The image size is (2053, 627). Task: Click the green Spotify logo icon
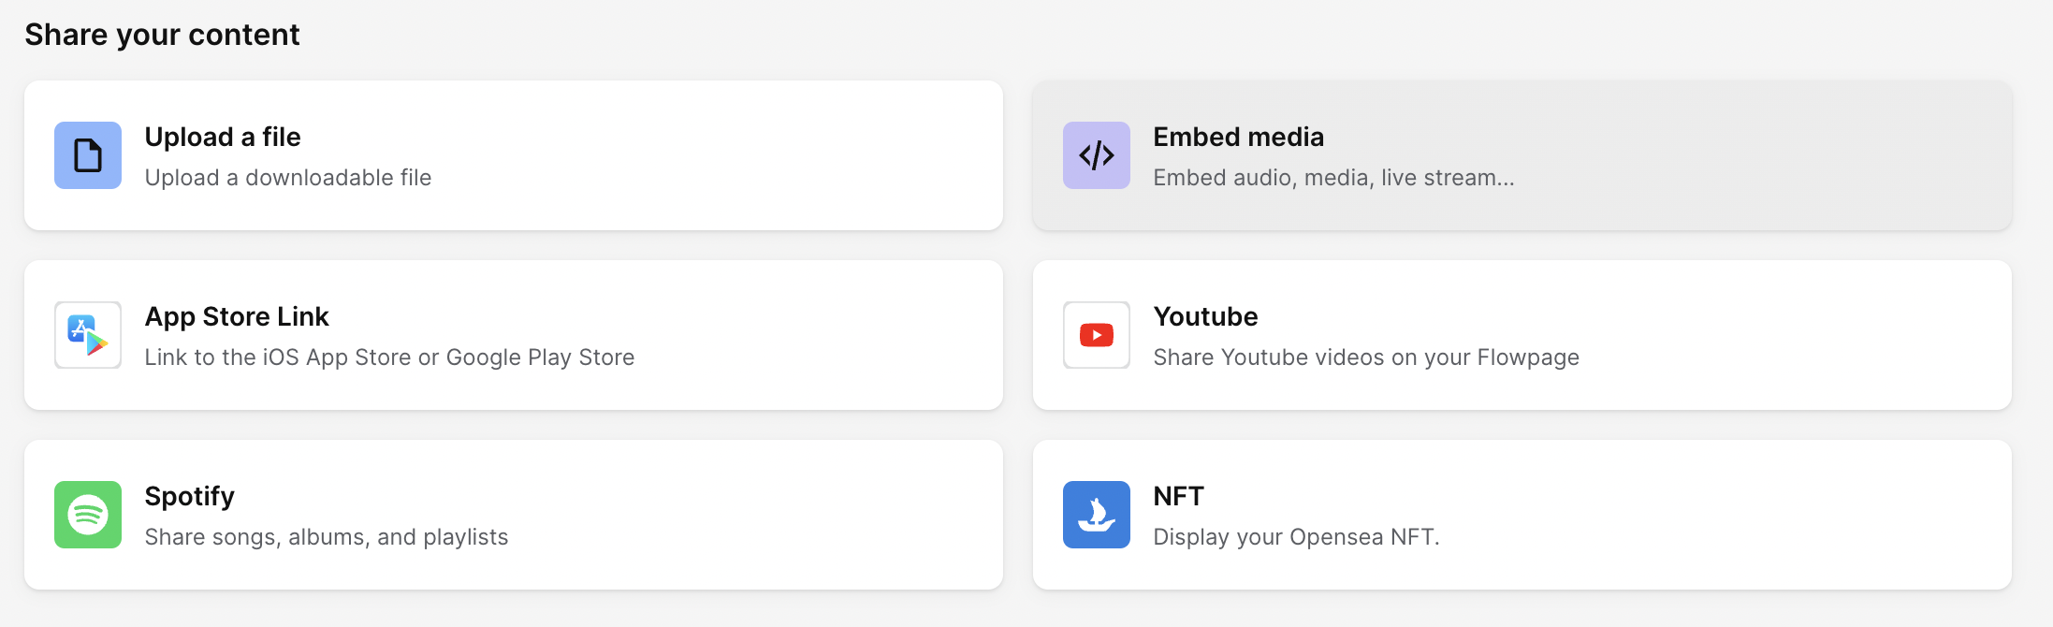coord(88,515)
